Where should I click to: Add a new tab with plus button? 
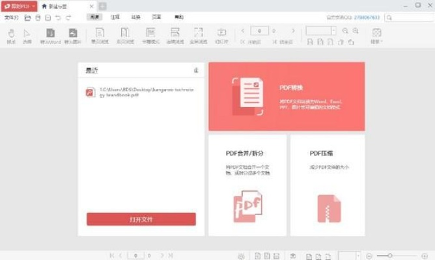tap(102, 6)
